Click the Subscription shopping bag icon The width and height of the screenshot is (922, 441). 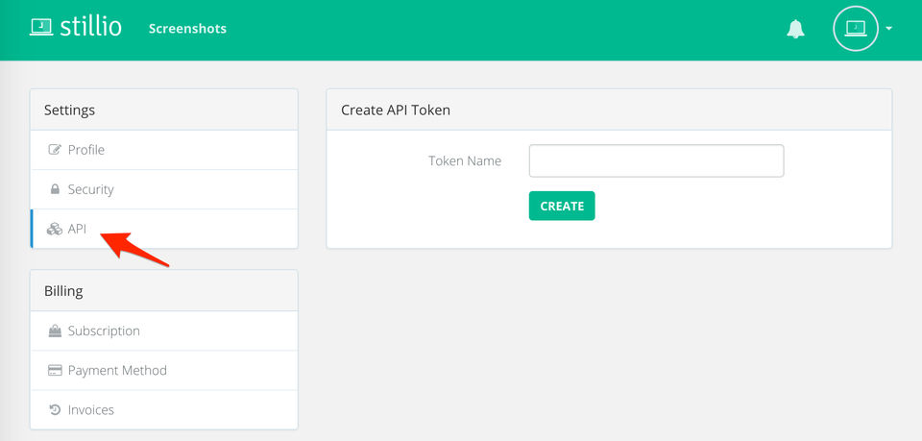click(x=55, y=331)
